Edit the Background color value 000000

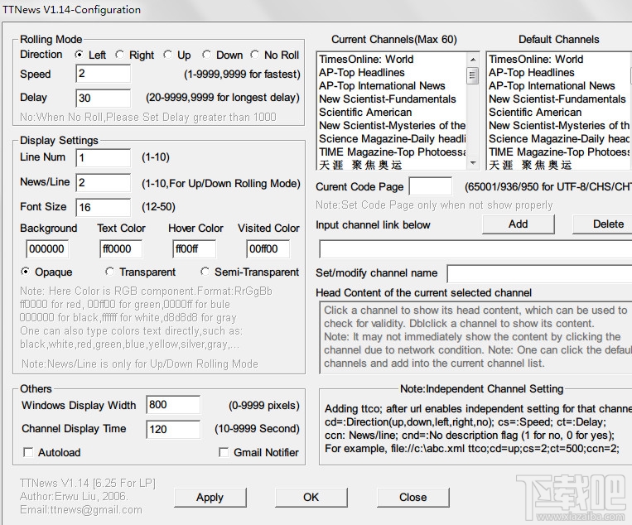tap(47, 248)
